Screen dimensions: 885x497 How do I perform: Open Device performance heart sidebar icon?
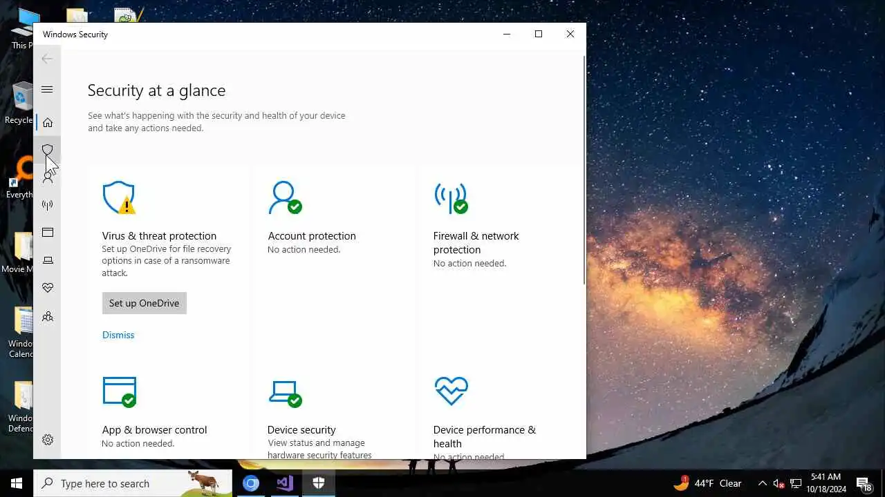click(x=47, y=288)
